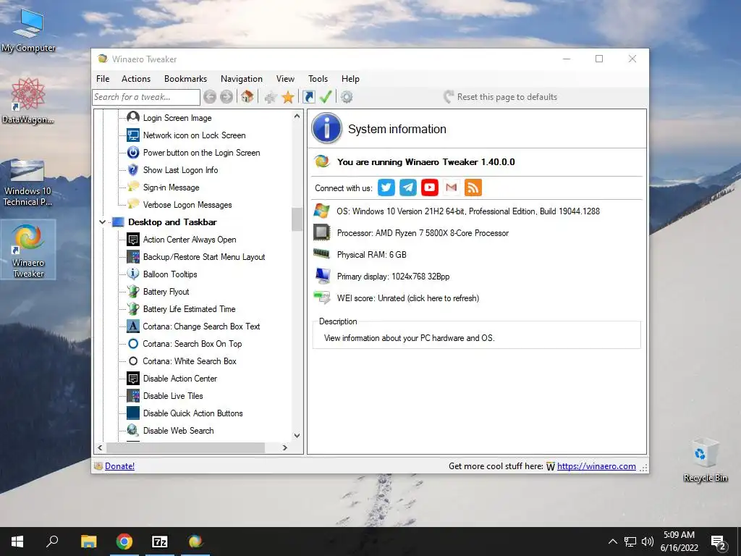Click the tree vertical scrollbar down arrow
This screenshot has height=556, width=741.
pyautogui.click(x=297, y=435)
